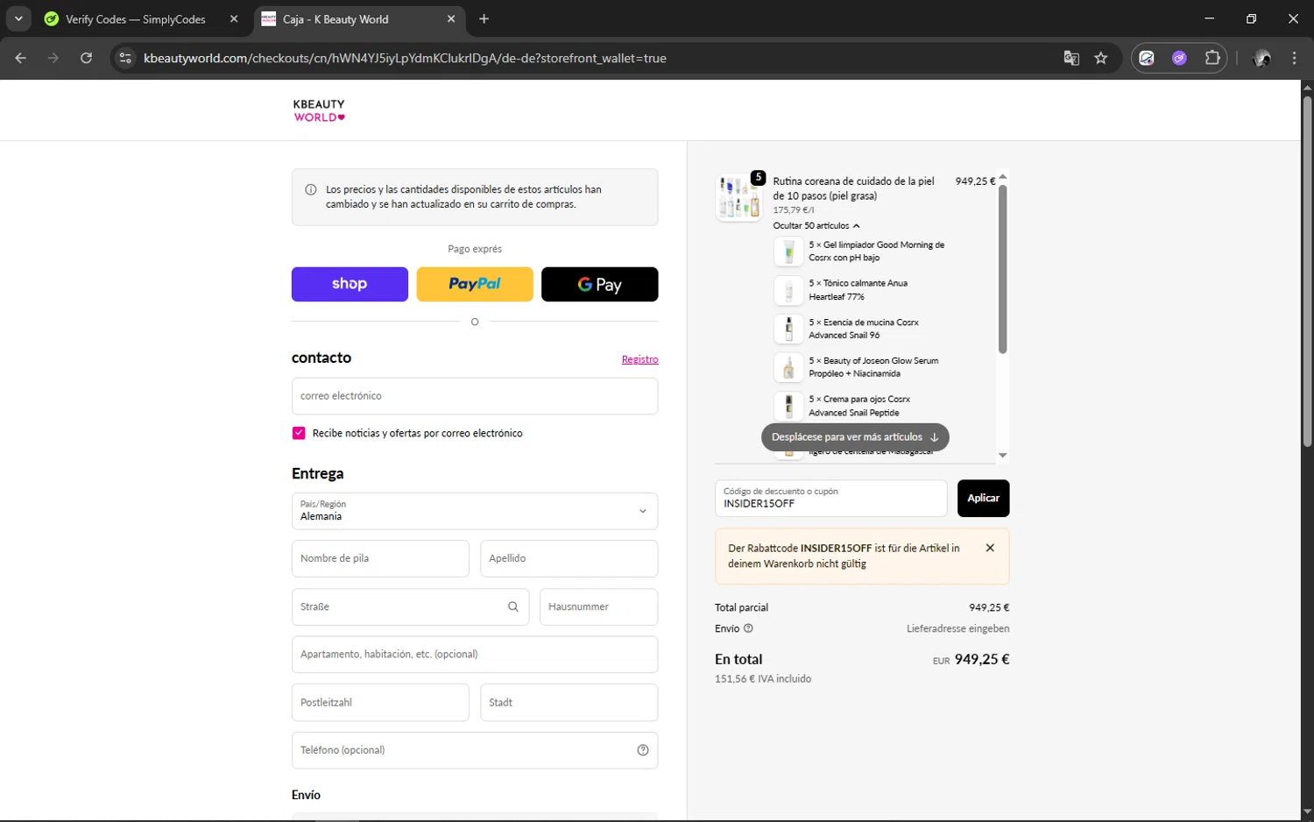Uncheck the email news and offers checkbox
The width and height of the screenshot is (1314, 822).
point(299,433)
